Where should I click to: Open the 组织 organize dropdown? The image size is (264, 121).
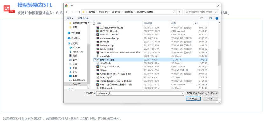[70, 18]
